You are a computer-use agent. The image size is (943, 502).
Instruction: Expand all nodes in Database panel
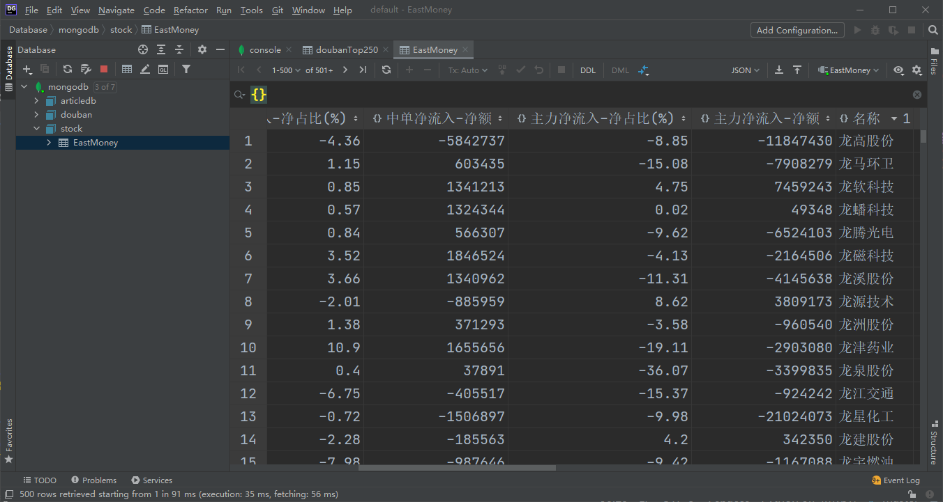[x=161, y=49]
